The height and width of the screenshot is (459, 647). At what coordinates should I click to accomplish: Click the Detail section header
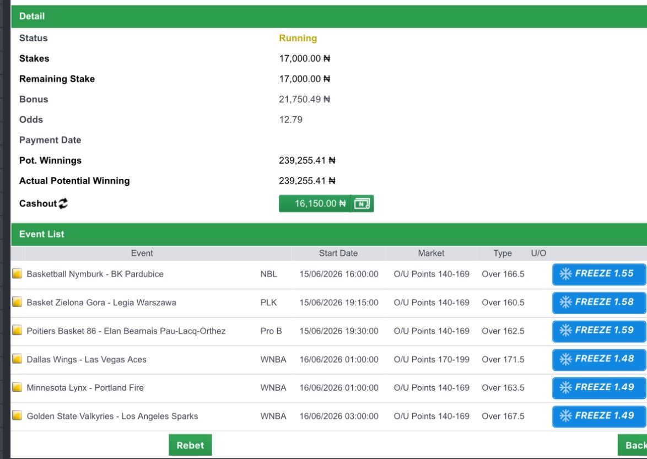(329, 17)
